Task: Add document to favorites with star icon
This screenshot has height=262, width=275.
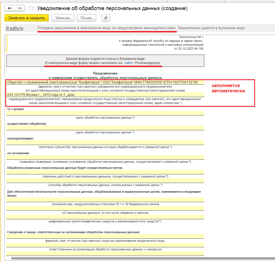Action: pos(31,8)
